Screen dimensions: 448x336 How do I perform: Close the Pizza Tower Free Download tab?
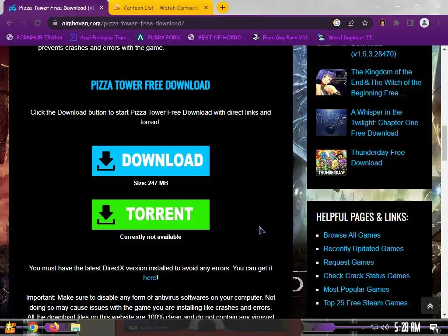coord(101,8)
